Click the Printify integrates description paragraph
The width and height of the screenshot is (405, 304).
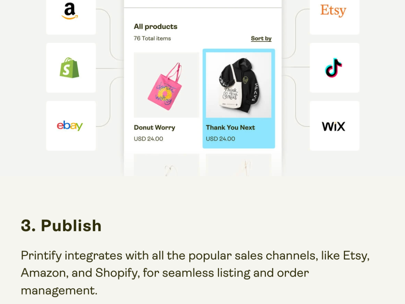click(195, 273)
